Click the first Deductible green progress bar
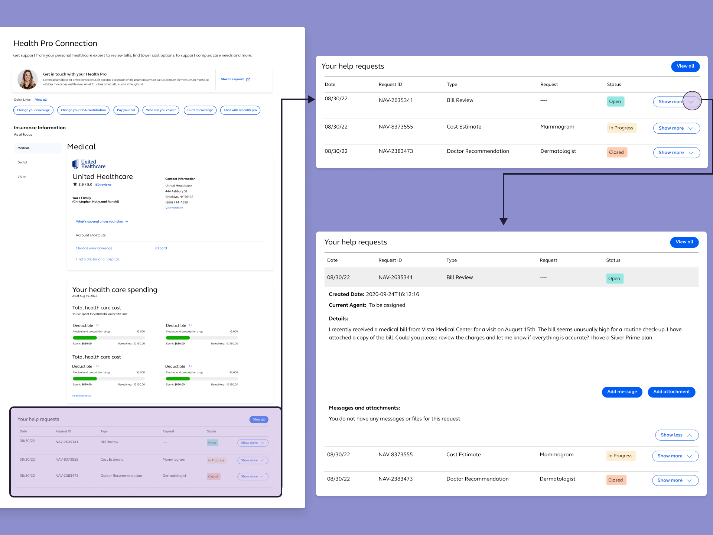713x535 pixels. 85,338
